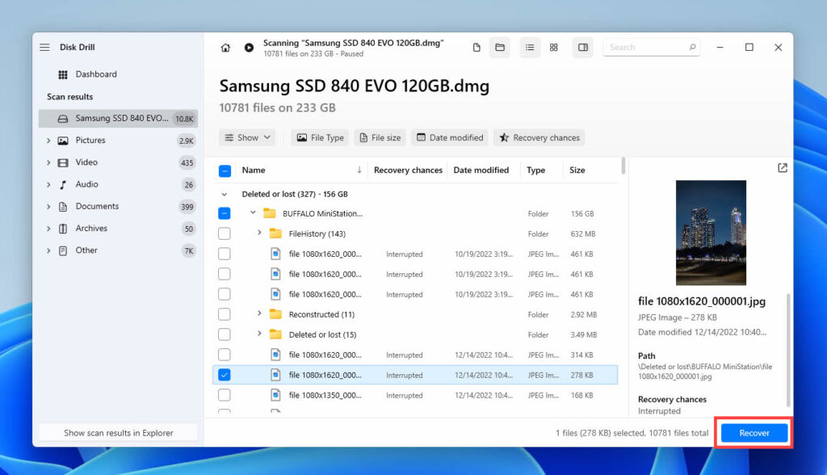827x475 pixels.
Task: Click the home icon in the toolbar
Action: 225,47
